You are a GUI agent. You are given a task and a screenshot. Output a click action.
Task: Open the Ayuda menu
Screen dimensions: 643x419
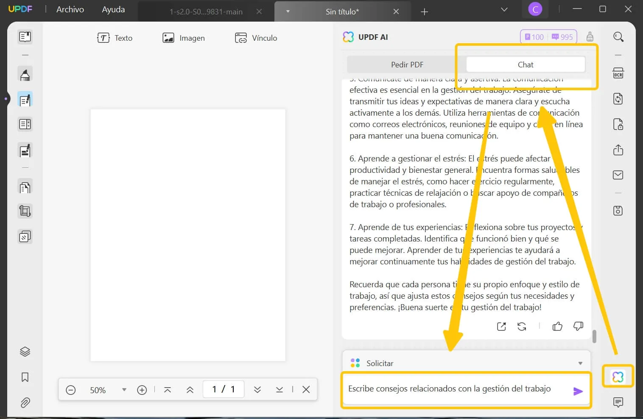(x=113, y=9)
